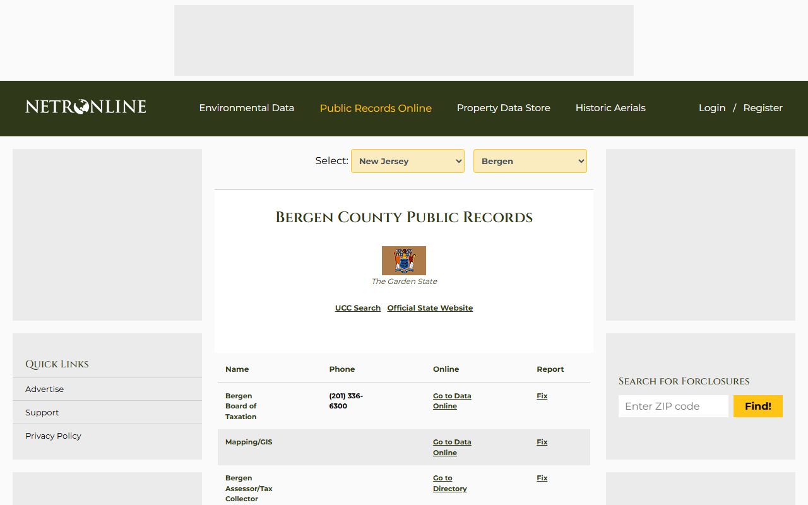Click the Search for Forclosures heading
This screenshot has height=505, width=808.
(x=684, y=381)
